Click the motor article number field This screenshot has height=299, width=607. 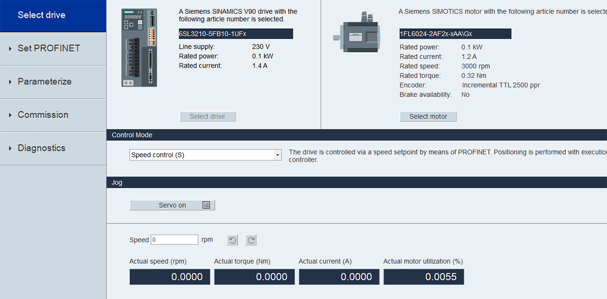455,34
